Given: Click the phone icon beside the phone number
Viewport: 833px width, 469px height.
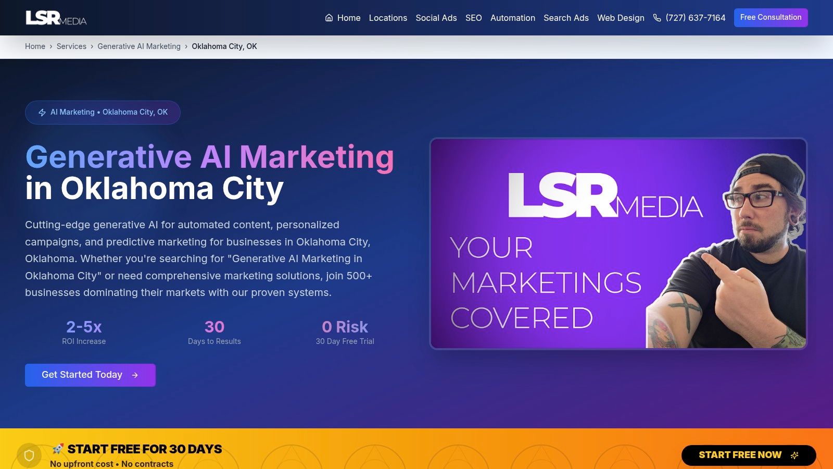Looking at the screenshot, I should point(657,18).
